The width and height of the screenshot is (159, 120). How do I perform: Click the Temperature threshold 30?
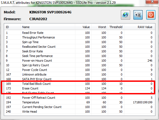click(x=121, y=102)
